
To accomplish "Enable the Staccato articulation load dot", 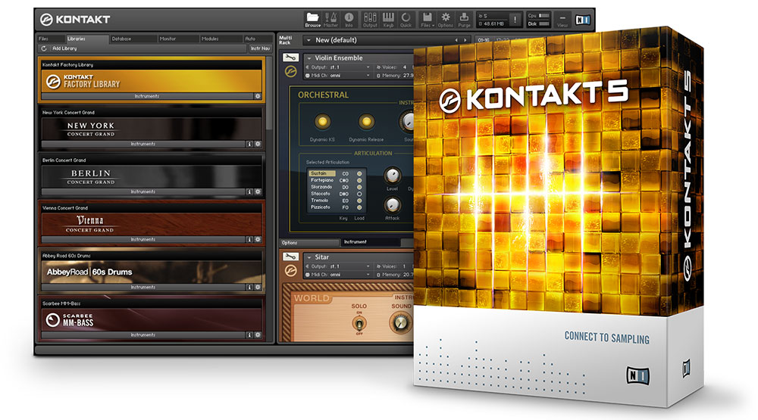I will [359, 194].
